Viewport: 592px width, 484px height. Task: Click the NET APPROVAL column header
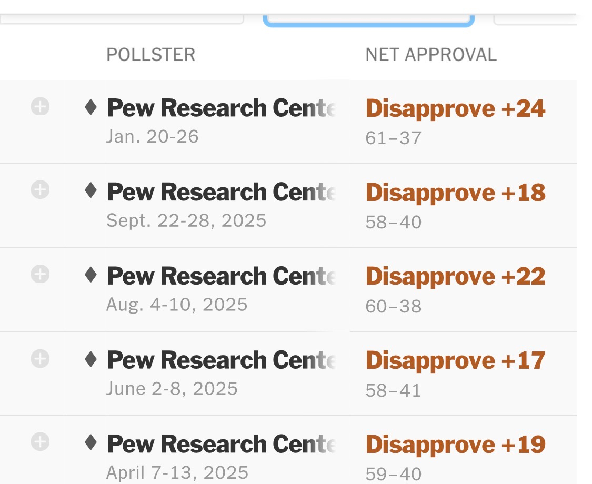(x=431, y=55)
